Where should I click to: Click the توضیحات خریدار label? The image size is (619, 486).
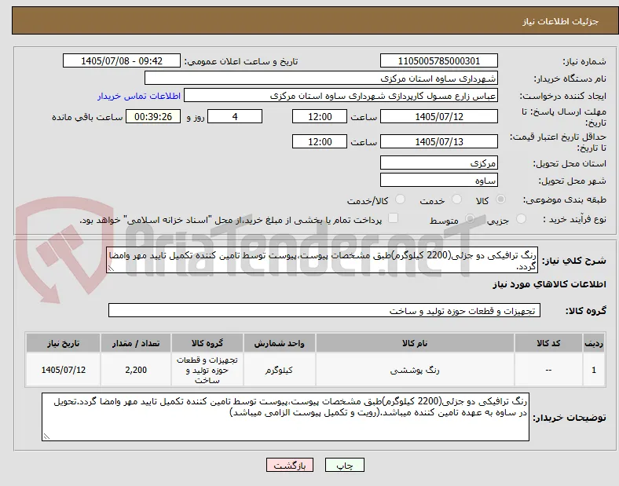coord(570,418)
